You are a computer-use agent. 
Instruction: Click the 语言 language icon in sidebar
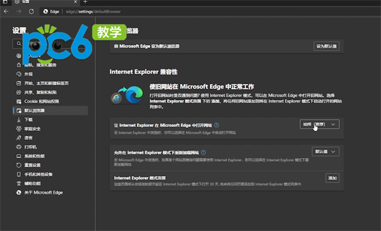tap(18, 138)
